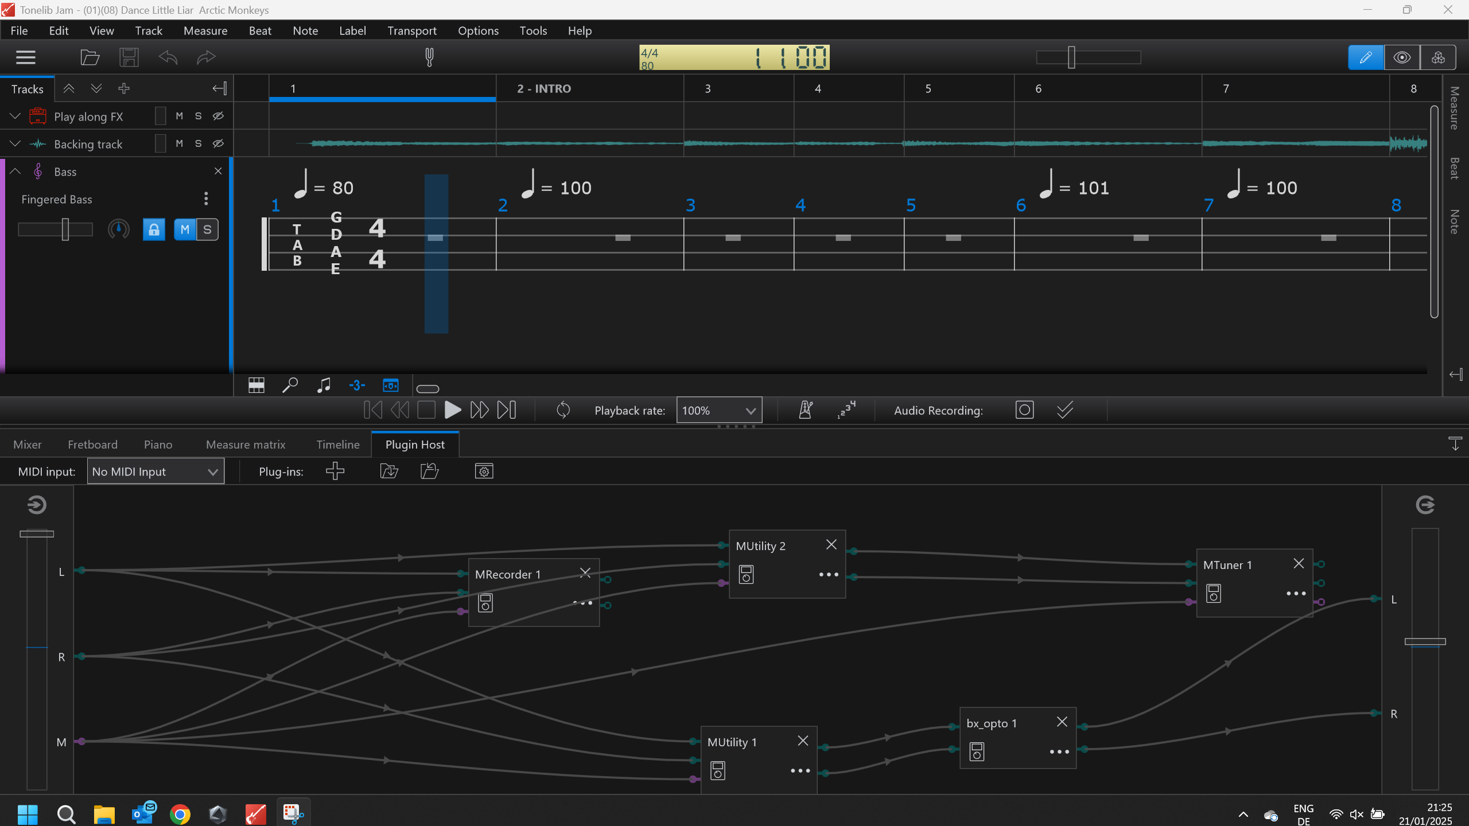The width and height of the screenshot is (1469, 826).
Task: Click the audio recording record button
Action: 1024,410
